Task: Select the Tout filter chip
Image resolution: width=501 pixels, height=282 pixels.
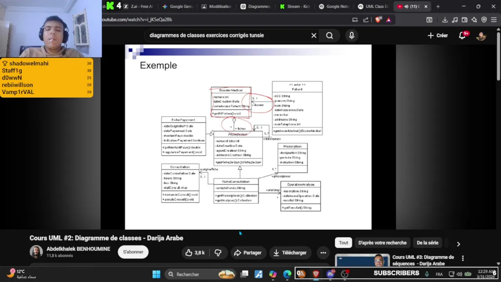Action: pos(344,243)
